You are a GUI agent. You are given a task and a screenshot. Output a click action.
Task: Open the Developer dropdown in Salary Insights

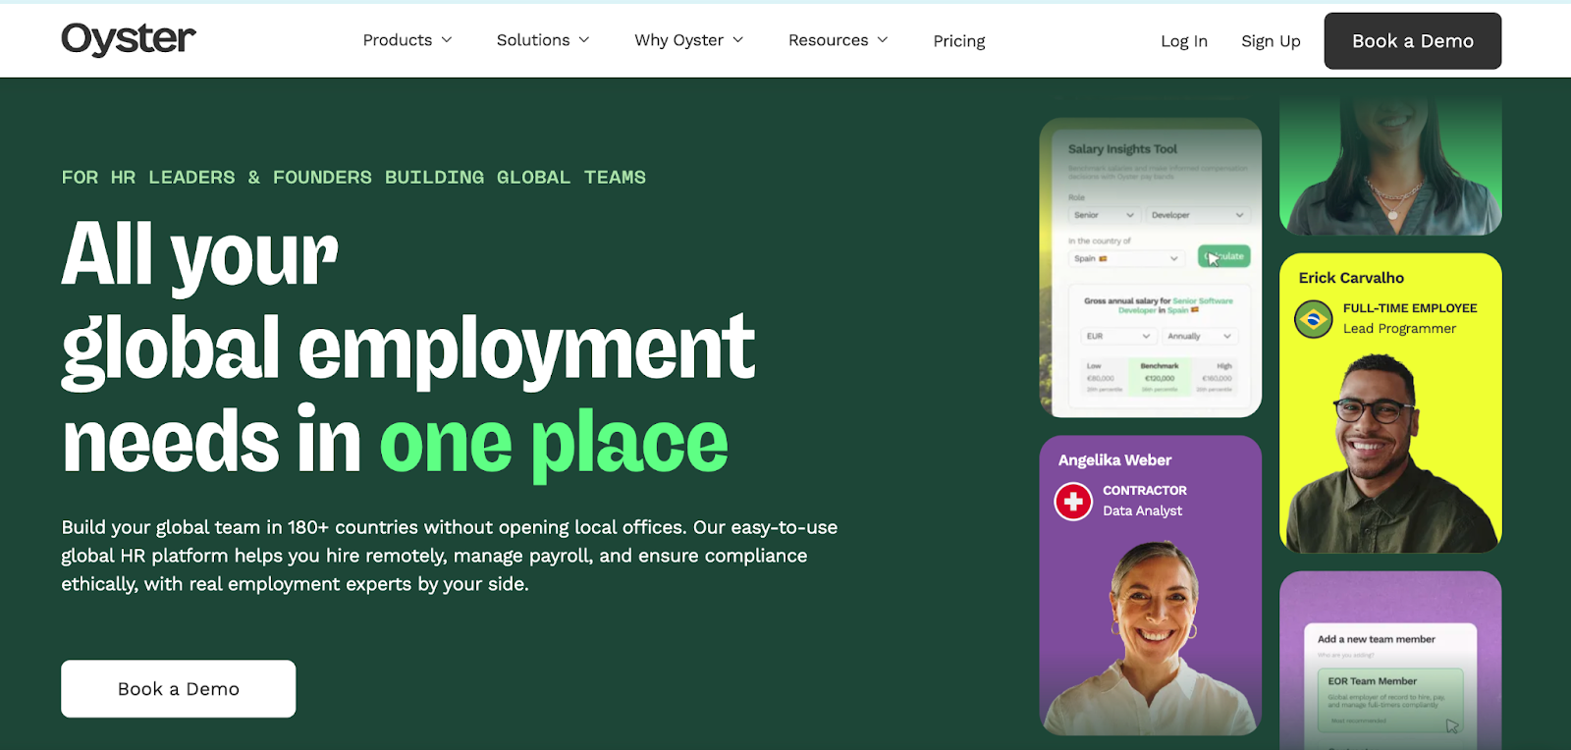coord(1197,215)
